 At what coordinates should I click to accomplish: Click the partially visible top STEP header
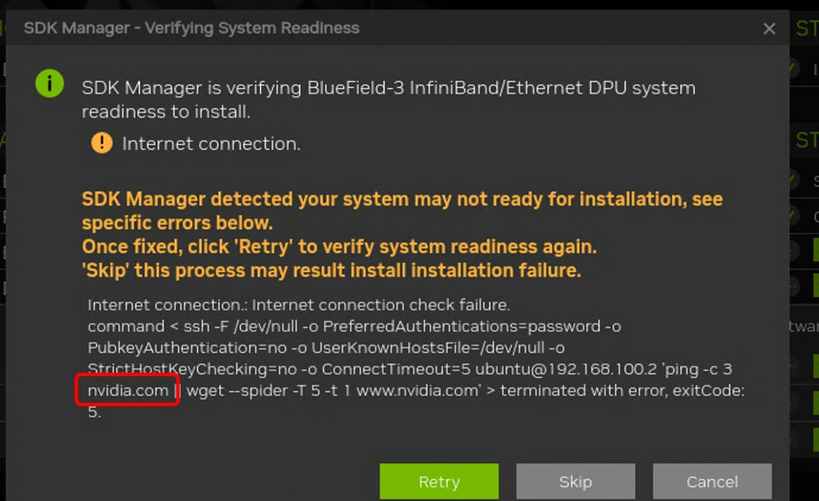pos(808,28)
